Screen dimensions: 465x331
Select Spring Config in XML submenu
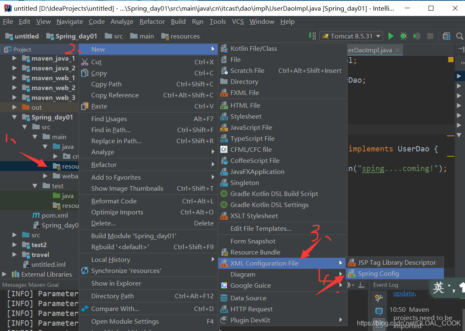tap(395, 274)
